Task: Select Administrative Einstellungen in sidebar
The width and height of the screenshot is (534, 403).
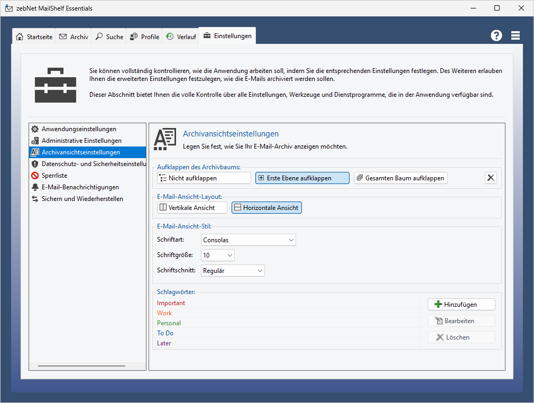Action: pyautogui.click(x=81, y=141)
